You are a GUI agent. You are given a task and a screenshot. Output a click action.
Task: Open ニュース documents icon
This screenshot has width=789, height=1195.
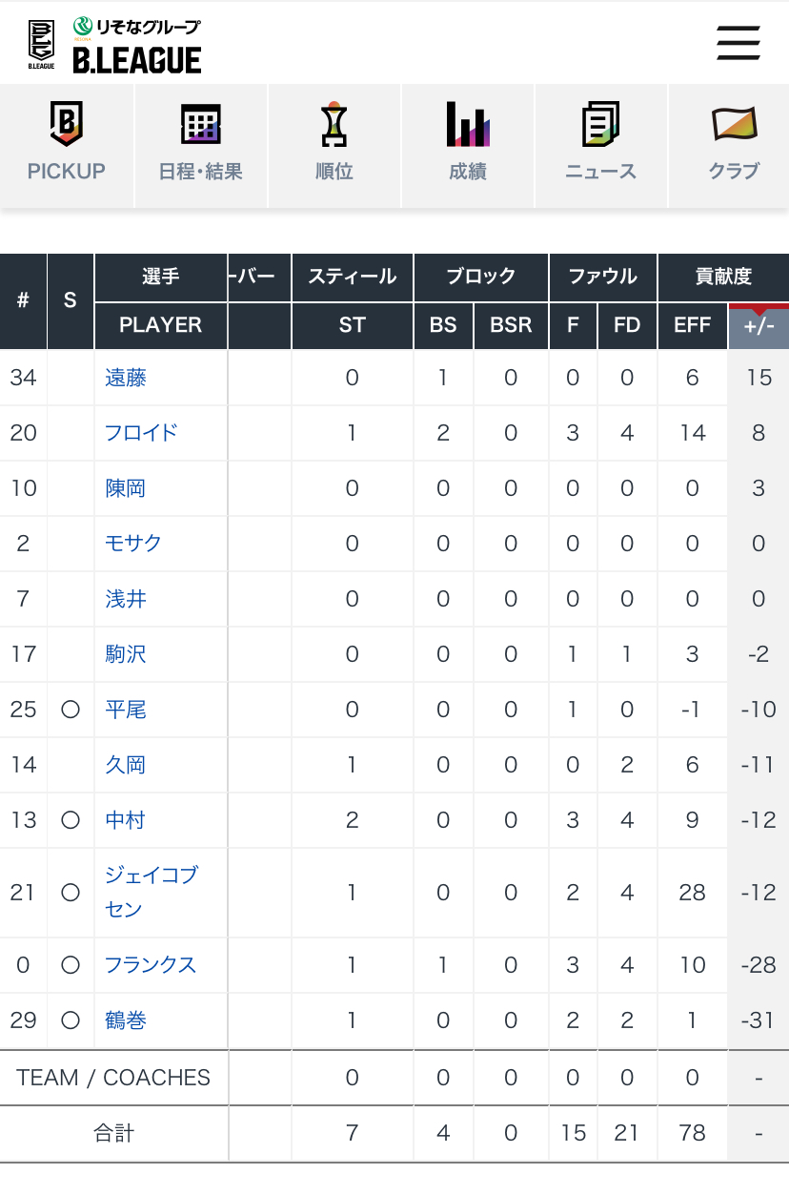coord(601,124)
